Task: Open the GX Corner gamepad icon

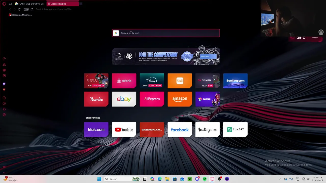Action: tap(10, 4)
